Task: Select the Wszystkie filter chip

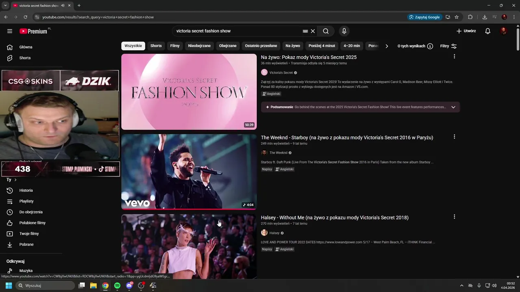Action: point(133,46)
